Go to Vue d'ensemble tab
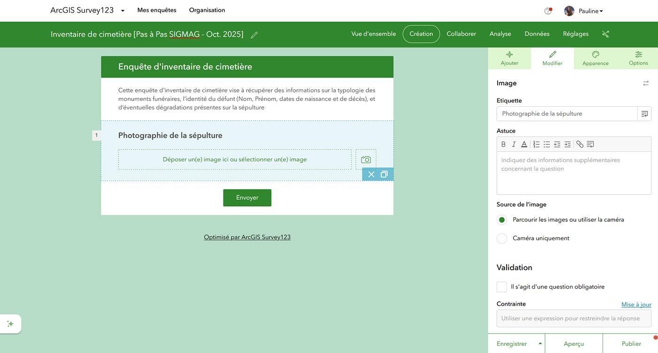658x353 pixels. point(374,34)
